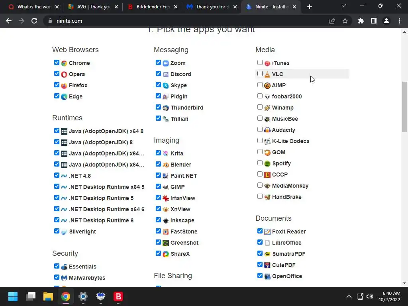Click the Chrome app icon in Web Browsers
The width and height of the screenshot is (408, 306).
64,63
